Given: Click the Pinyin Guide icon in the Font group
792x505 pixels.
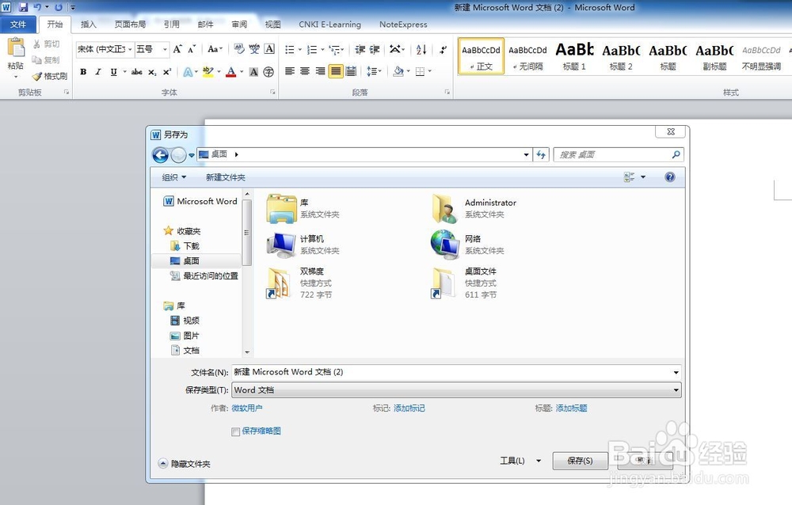Looking at the screenshot, I should pyautogui.click(x=253, y=47).
